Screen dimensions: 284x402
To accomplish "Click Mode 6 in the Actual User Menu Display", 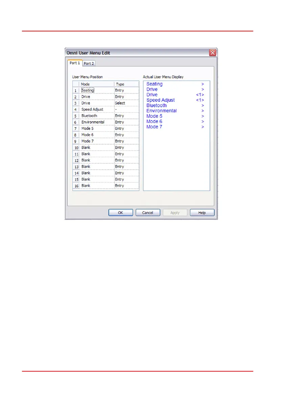I will (154, 122).
